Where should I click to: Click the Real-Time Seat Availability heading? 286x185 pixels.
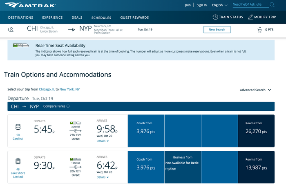[x=60, y=46]
